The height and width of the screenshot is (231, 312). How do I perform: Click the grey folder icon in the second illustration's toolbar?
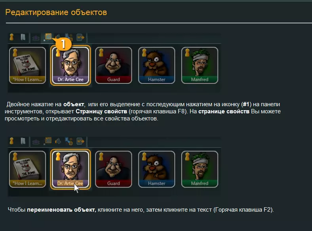click(23, 141)
